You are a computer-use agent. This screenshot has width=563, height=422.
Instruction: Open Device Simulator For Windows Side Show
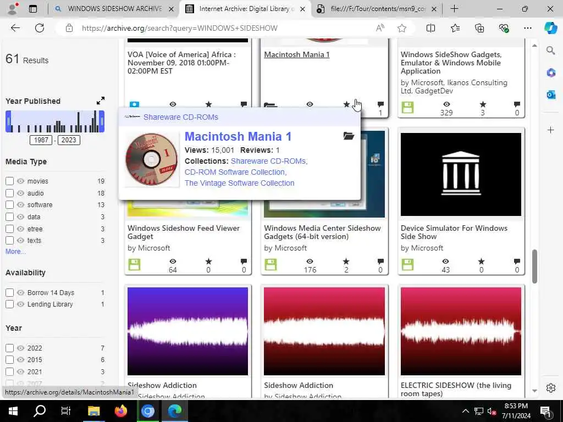pyautogui.click(x=454, y=232)
